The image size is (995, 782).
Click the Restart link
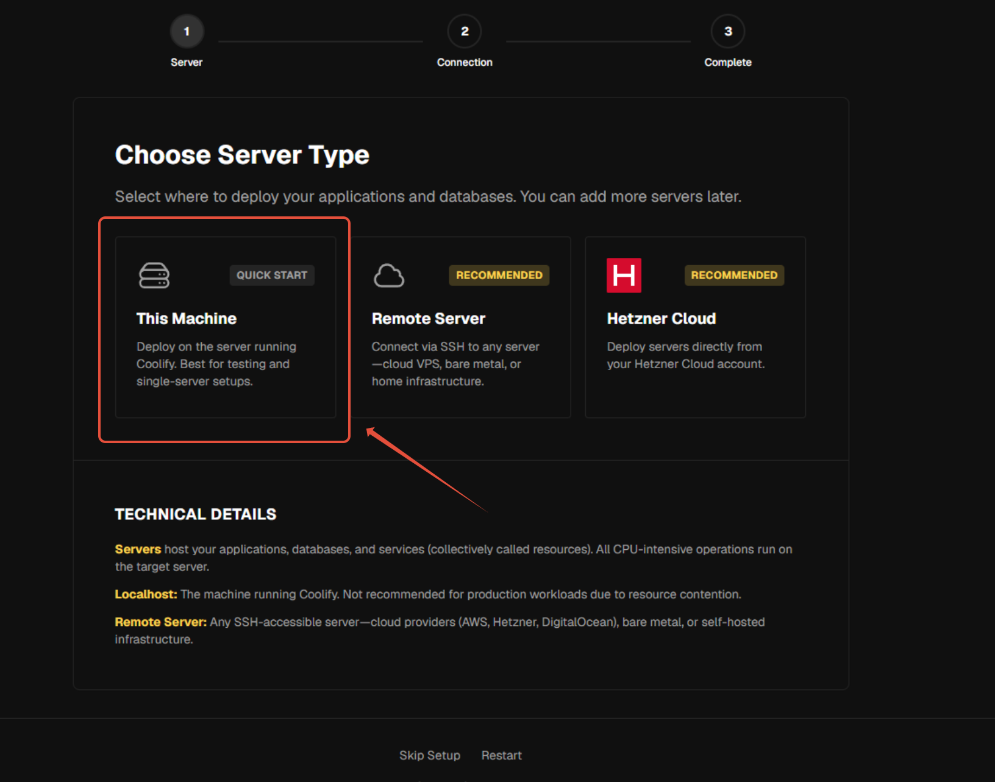pos(502,755)
